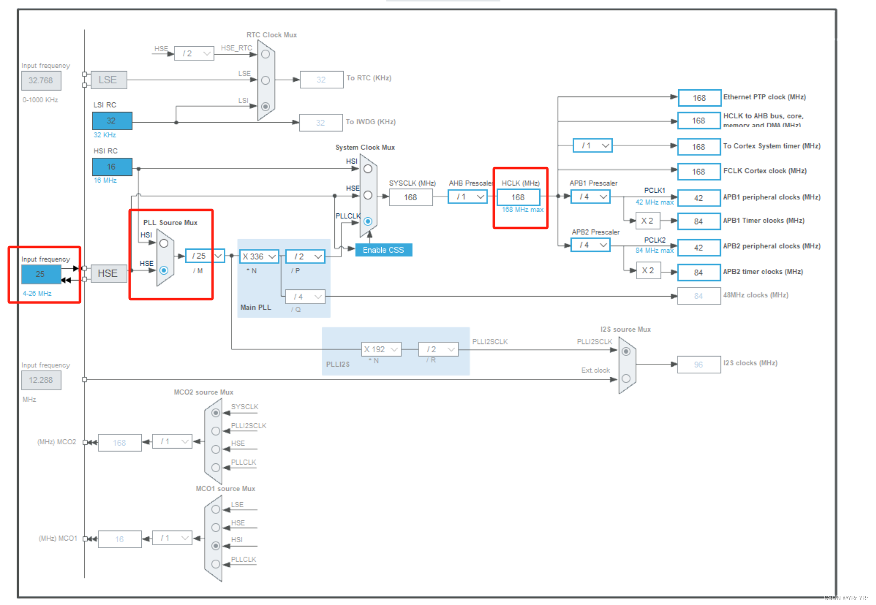876x605 pixels.
Task: Click the APB1 Timer clocks value 84
Action: (699, 221)
